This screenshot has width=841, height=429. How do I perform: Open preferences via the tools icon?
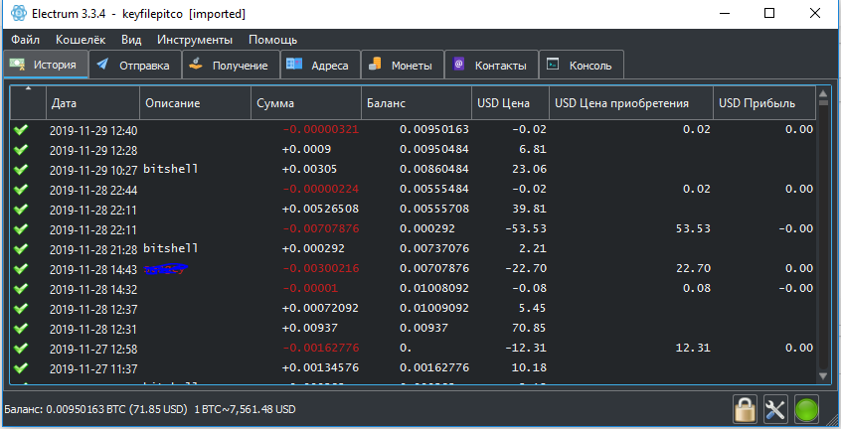pyautogui.click(x=775, y=410)
